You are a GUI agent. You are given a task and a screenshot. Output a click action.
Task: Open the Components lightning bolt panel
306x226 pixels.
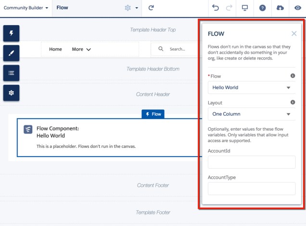coord(11,33)
